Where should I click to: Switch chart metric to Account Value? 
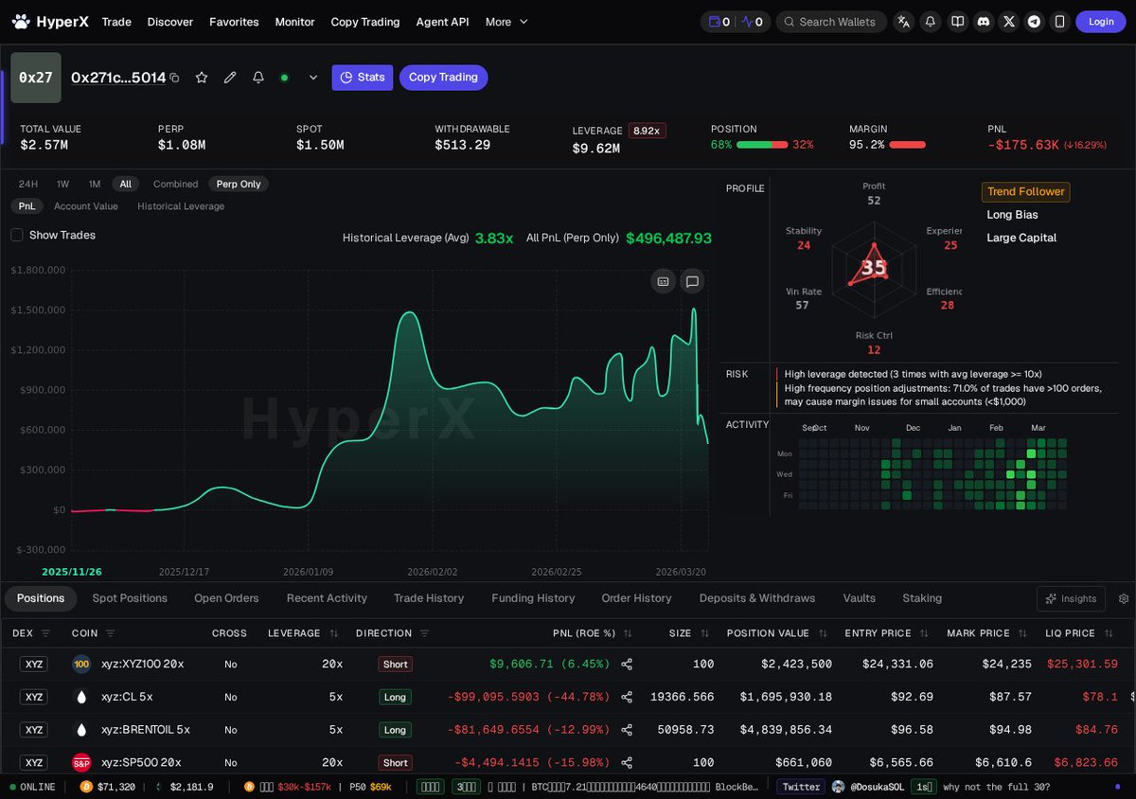pyautogui.click(x=86, y=205)
